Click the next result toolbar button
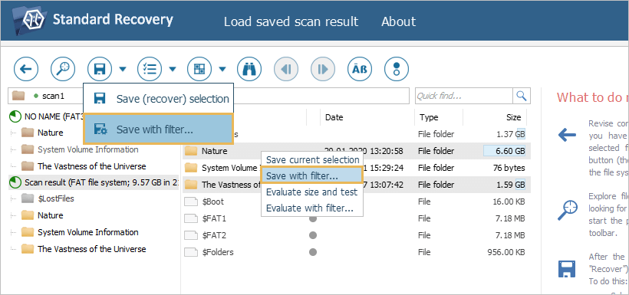 [323, 69]
